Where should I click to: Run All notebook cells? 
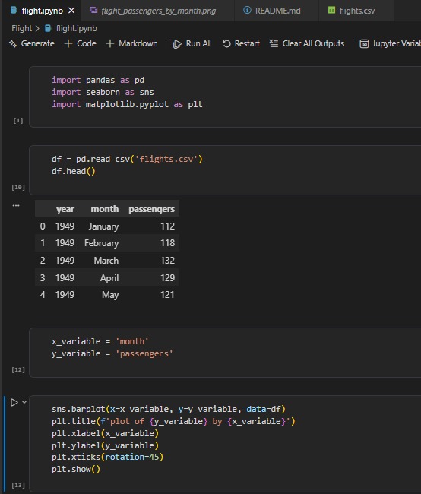(192, 43)
